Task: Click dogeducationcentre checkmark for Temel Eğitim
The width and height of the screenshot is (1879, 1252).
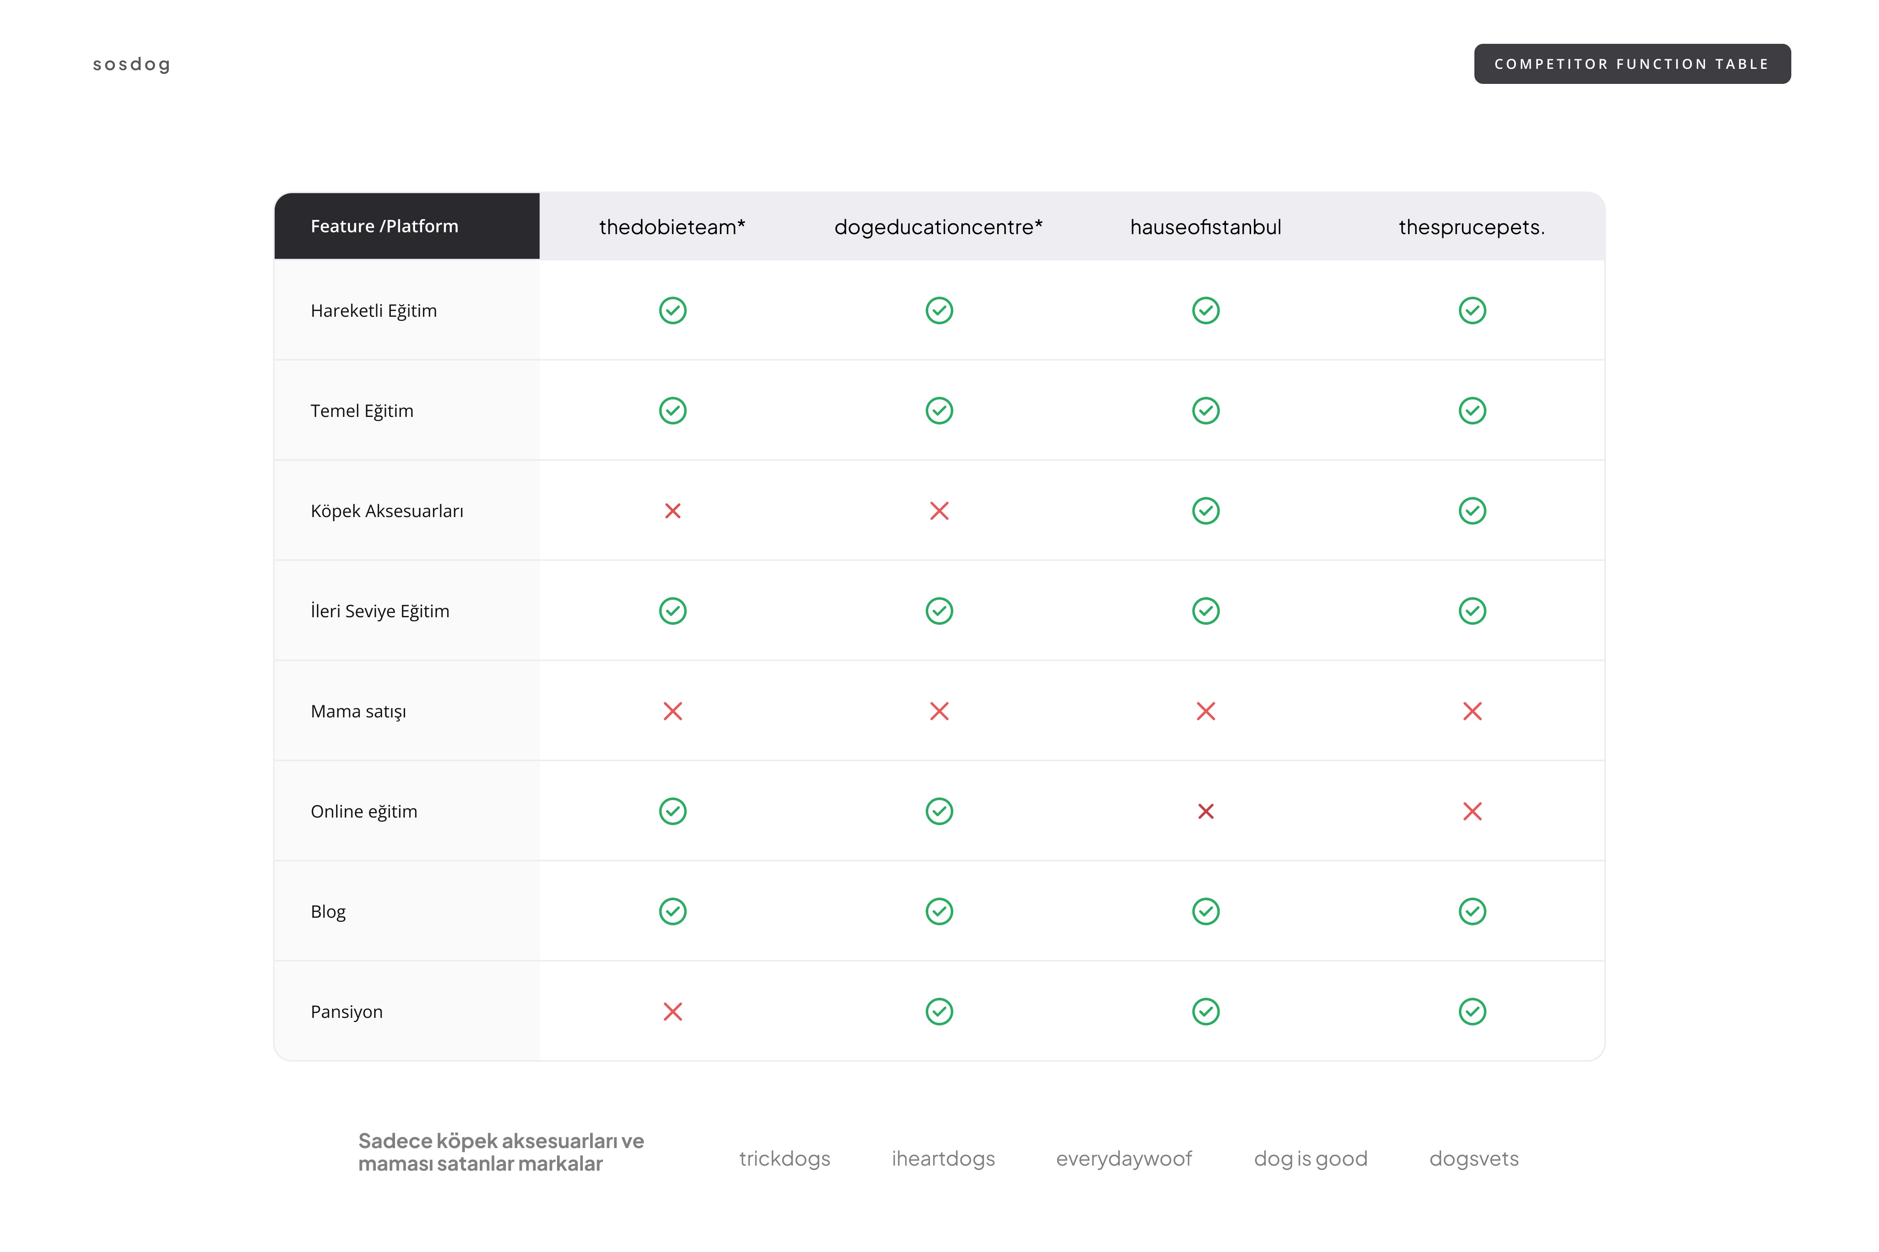Action: [939, 410]
